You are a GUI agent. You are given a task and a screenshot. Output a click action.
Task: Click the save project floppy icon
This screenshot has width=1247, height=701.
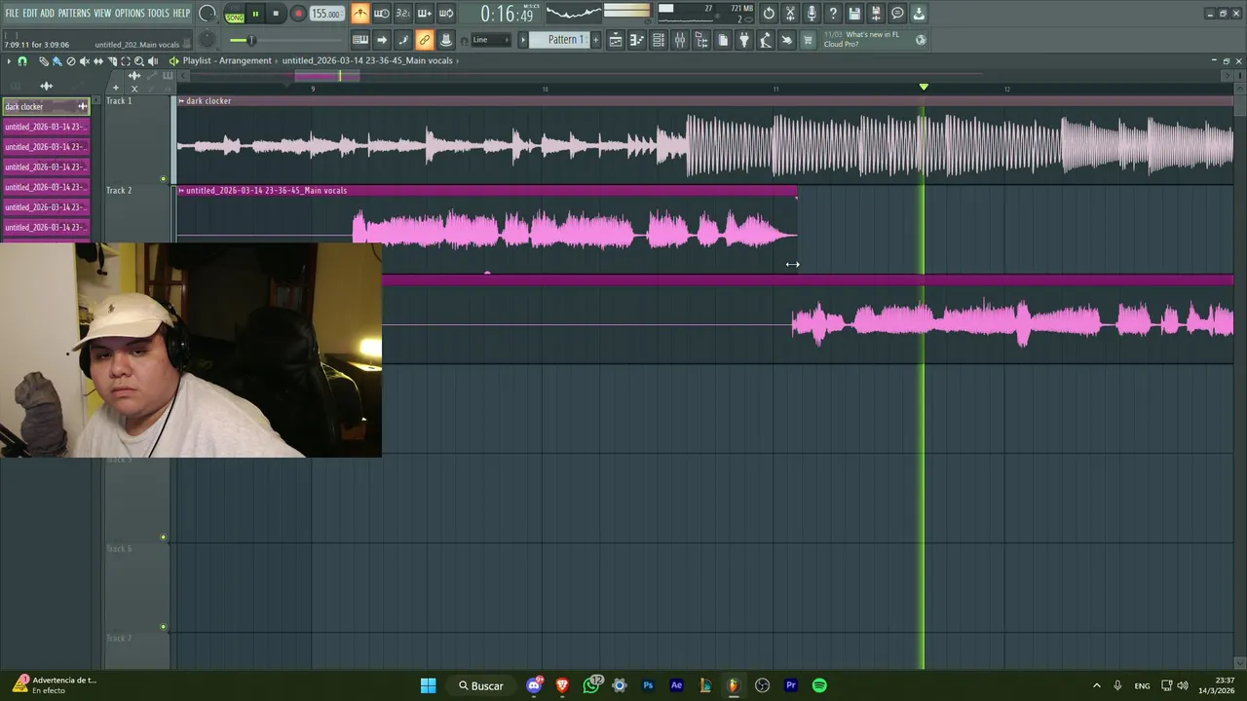click(854, 14)
